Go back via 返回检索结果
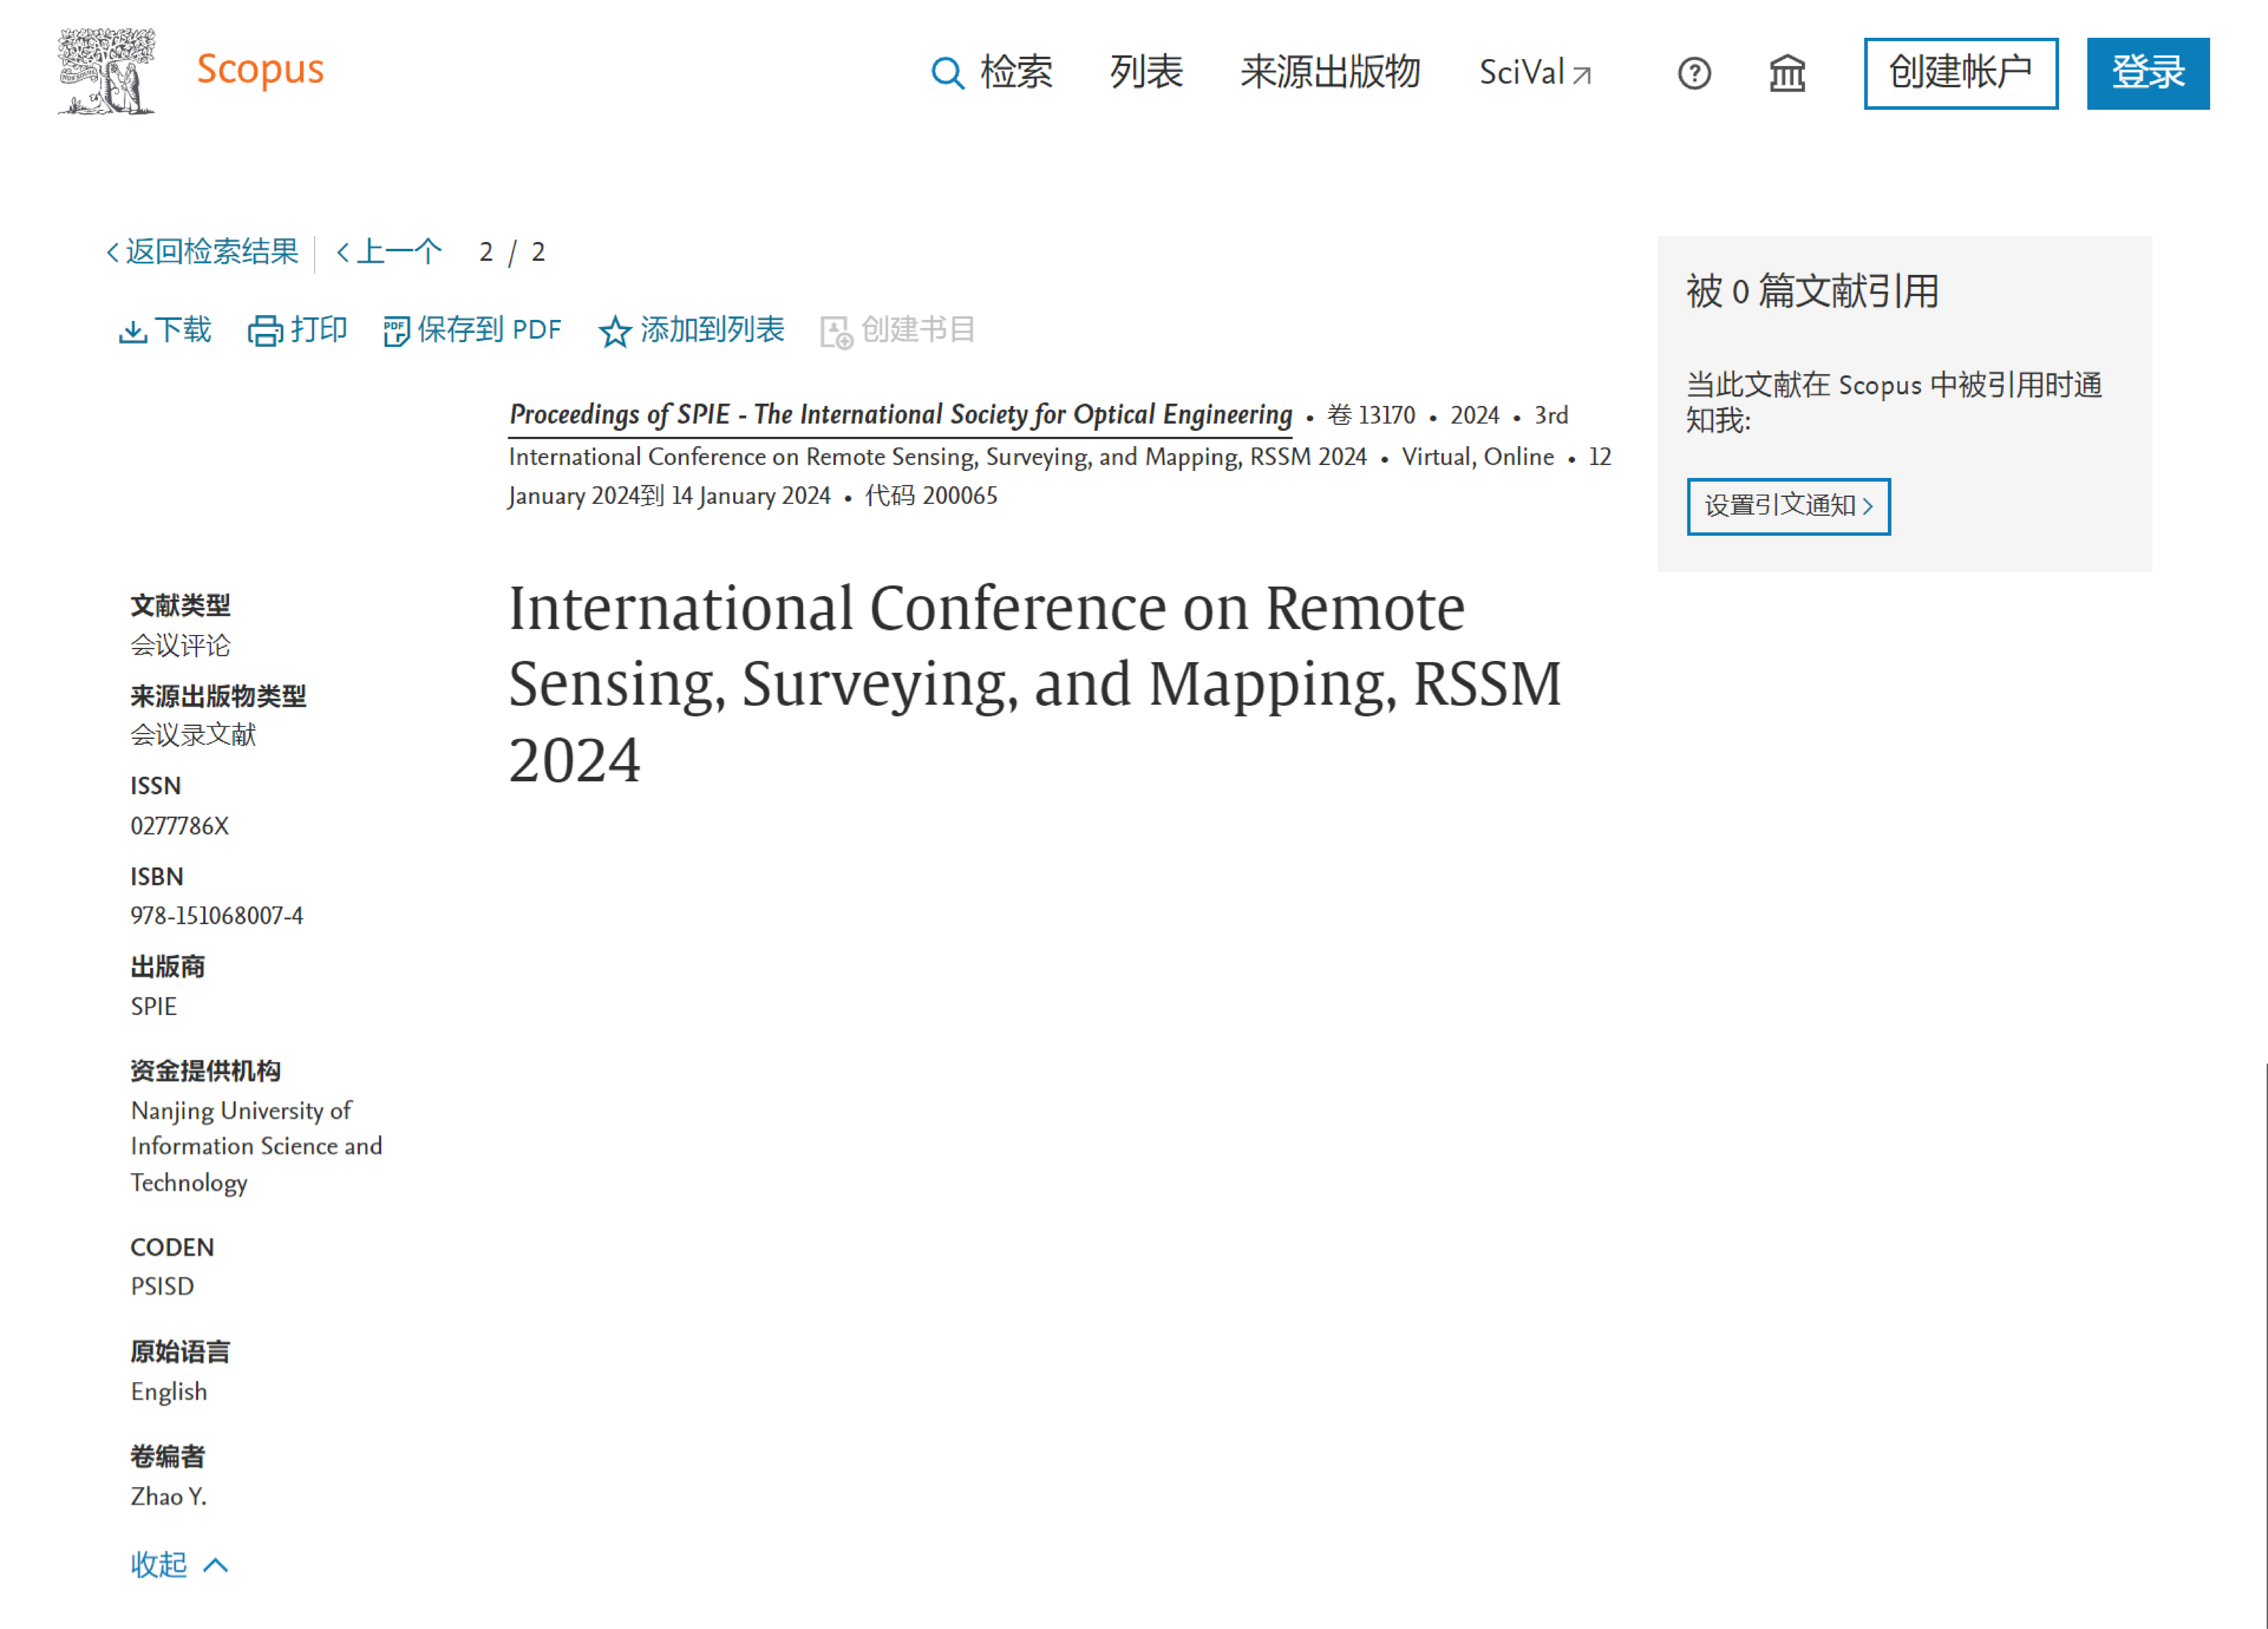The image size is (2268, 1629). pyautogui.click(x=203, y=251)
